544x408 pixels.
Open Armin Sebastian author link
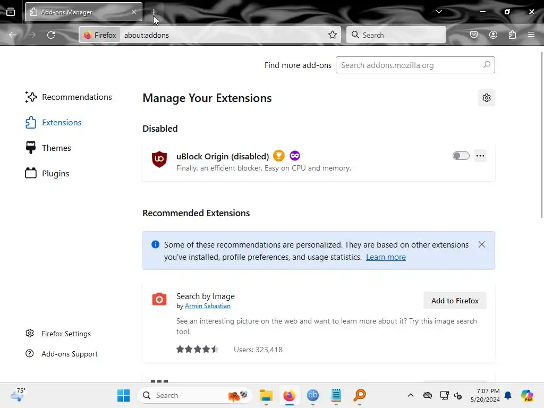click(208, 306)
